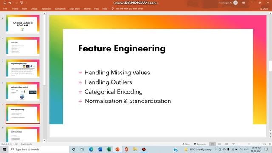The width and height of the screenshot is (272, 153).
Task: Click the Feature Engineering slide title
Action: coord(122,48)
